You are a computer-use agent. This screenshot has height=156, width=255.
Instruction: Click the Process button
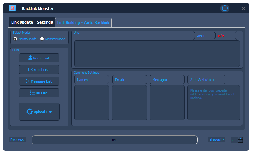coord(17,139)
